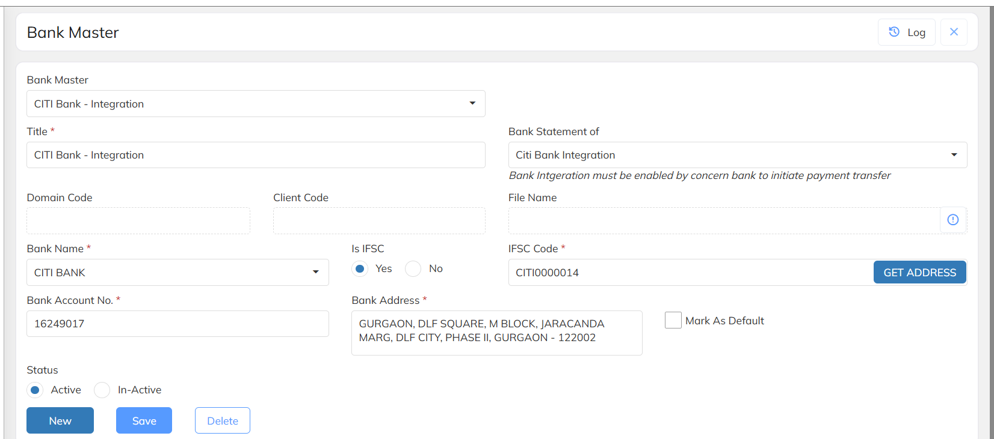This screenshot has height=439, width=994.
Task: Click the New button
Action: point(60,420)
